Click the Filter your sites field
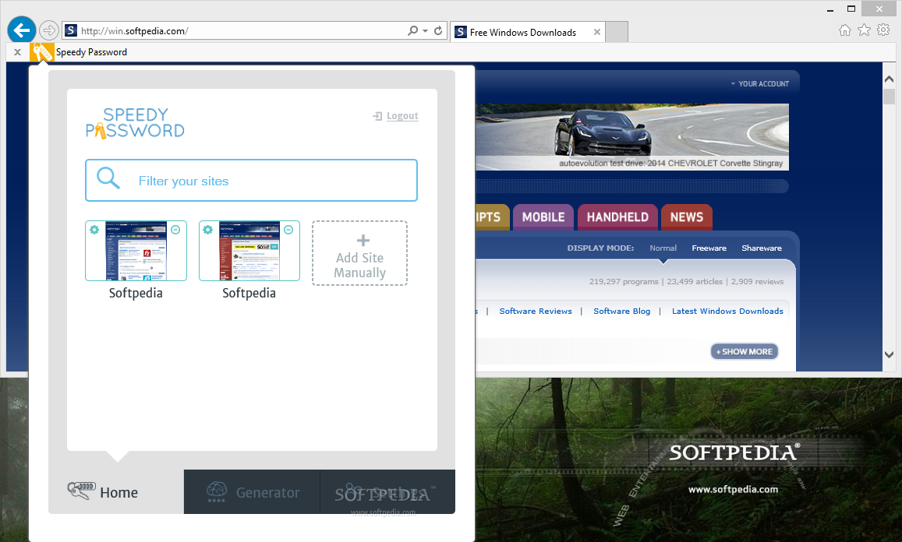Screen dimensions: 902x542 (x=251, y=181)
